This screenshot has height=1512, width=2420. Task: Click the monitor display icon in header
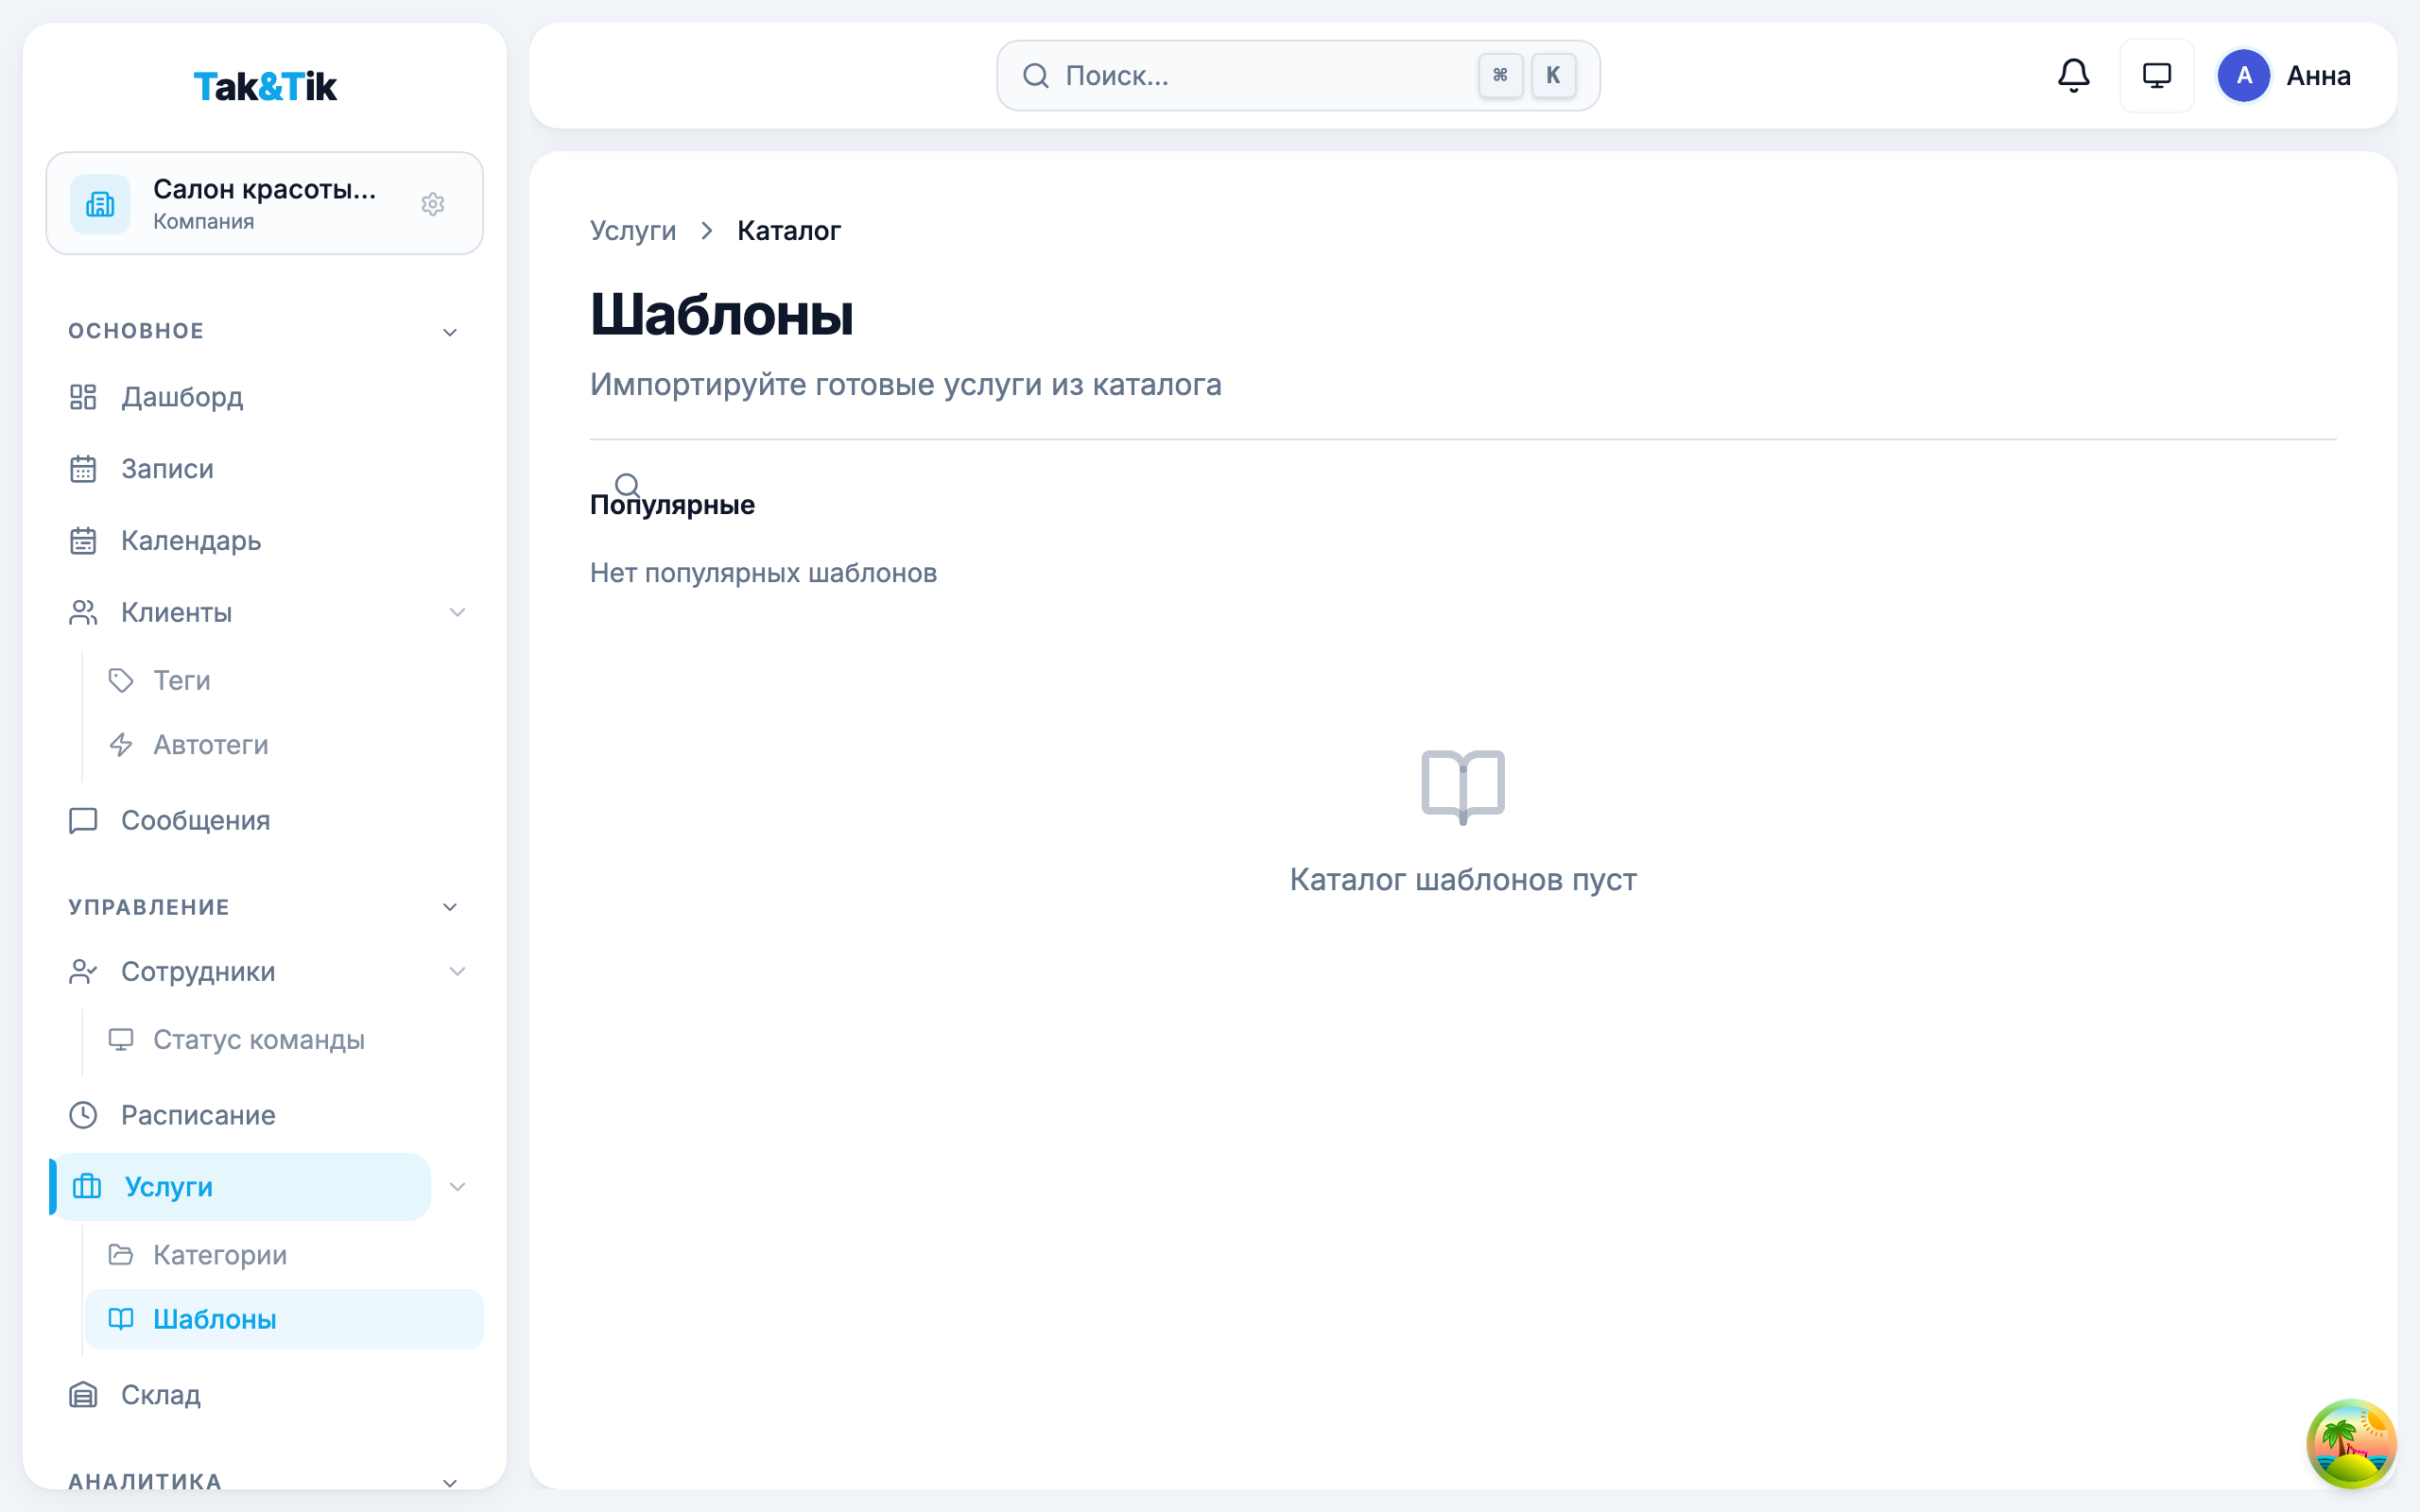coord(2156,76)
